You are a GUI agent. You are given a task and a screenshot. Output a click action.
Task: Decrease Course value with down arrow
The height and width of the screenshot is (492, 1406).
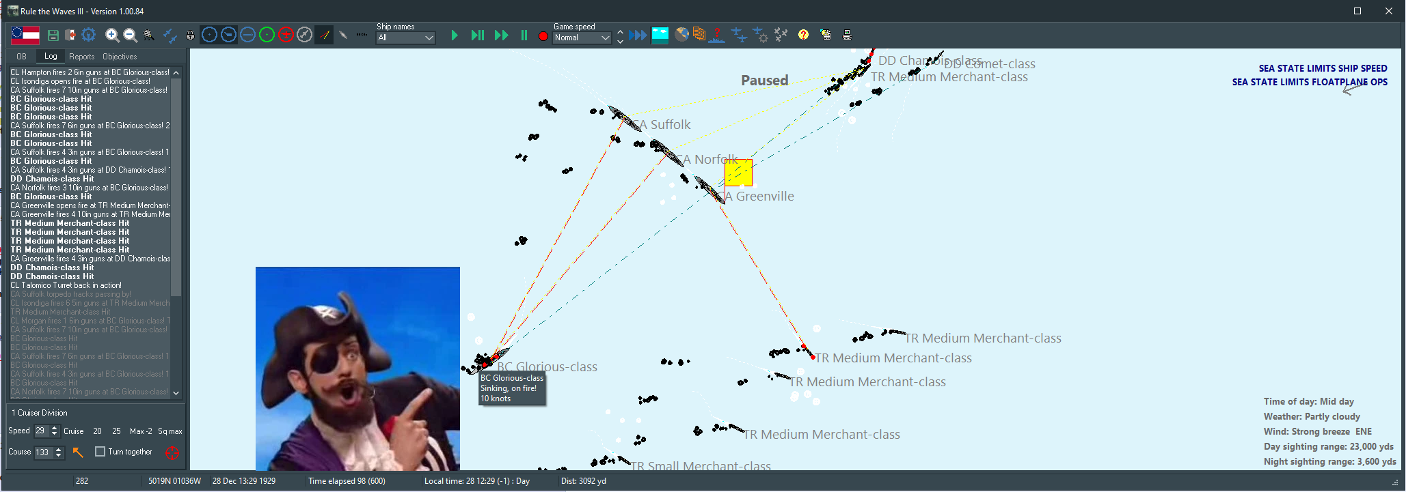59,455
